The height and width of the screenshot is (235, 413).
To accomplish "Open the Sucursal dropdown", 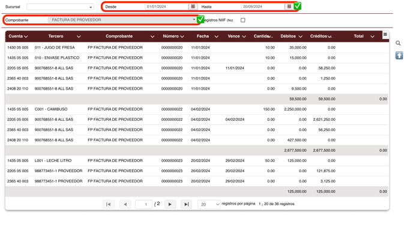I will click(60, 7).
